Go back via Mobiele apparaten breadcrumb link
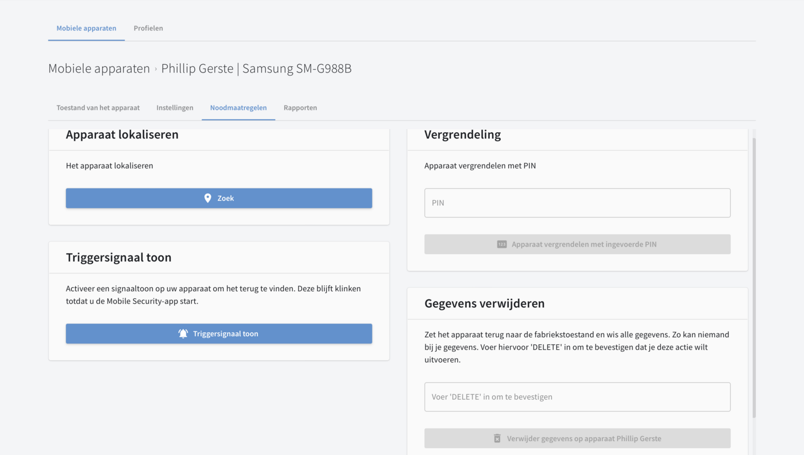 [x=99, y=69]
